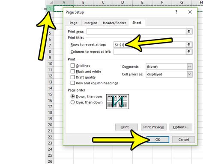
Task: Click the page order preview diagram
Action: point(117,101)
